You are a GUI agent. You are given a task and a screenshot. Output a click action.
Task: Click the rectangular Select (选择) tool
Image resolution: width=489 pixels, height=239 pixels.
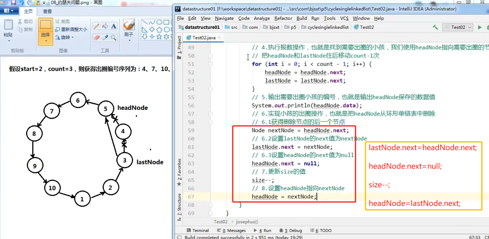tap(45, 25)
